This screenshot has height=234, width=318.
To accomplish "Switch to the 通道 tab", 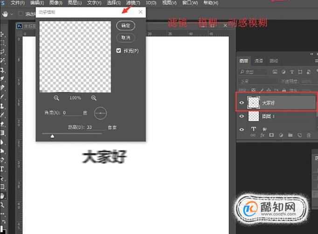I will [x=259, y=61].
